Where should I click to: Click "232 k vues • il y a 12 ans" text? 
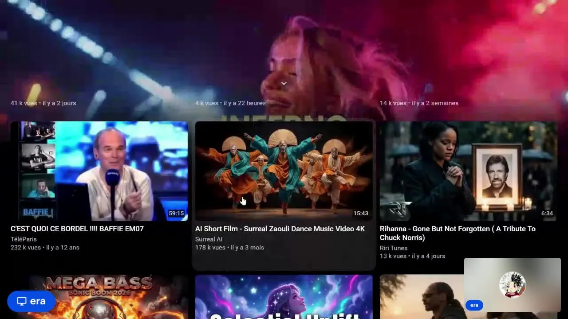(45, 248)
